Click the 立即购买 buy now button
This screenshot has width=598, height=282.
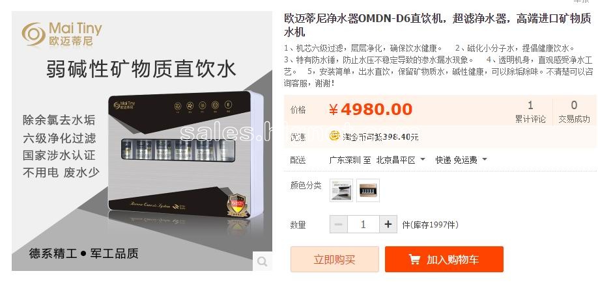click(334, 259)
